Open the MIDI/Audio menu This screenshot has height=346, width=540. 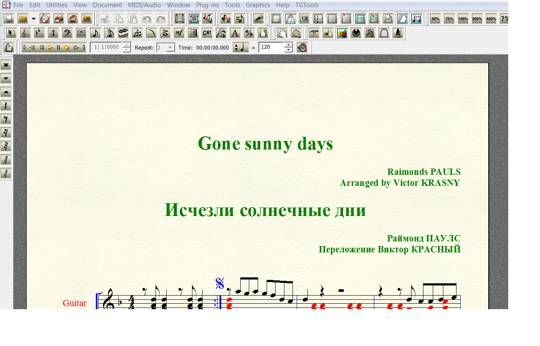point(145,5)
